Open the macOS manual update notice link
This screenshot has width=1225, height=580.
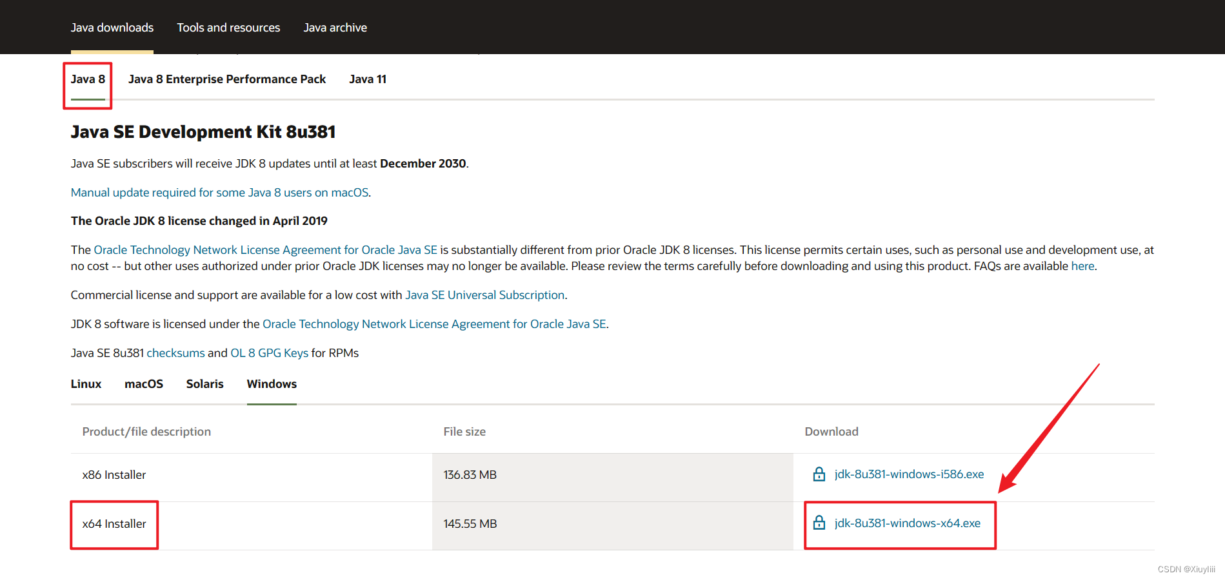click(x=220, y=193)
